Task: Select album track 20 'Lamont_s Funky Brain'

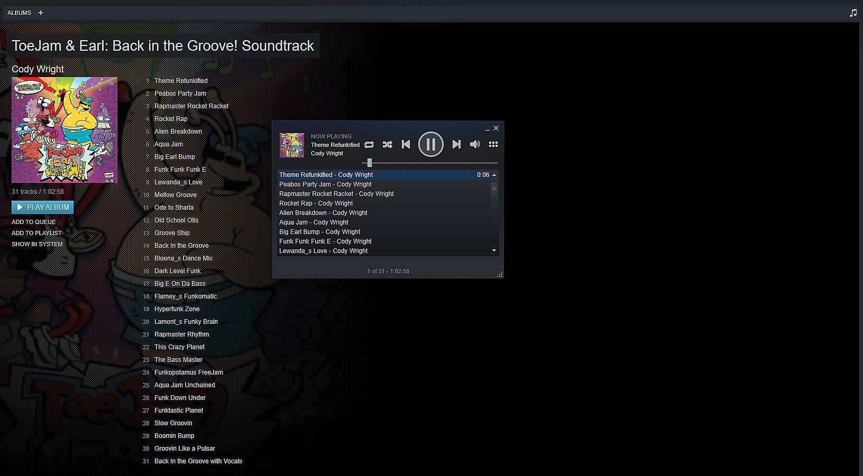Action: (x=186, y=322)
